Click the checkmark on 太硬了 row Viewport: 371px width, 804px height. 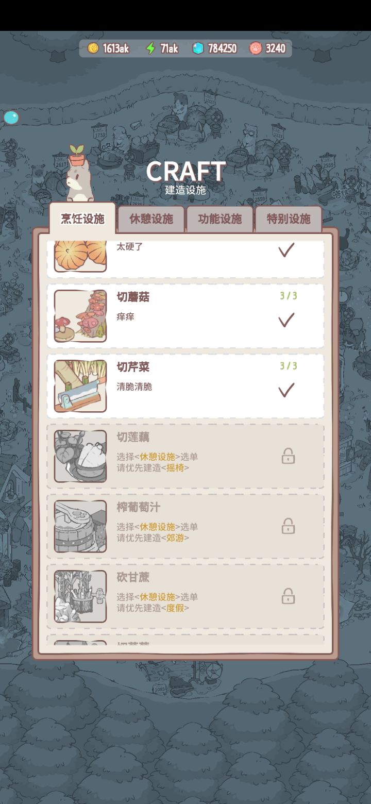286,250
